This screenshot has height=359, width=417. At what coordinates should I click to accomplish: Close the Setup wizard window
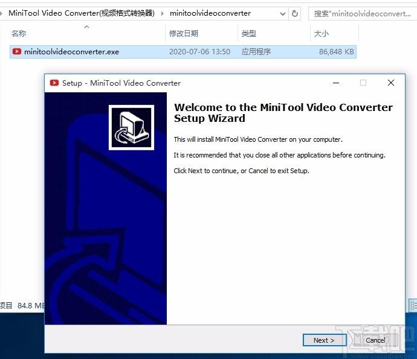390,83
